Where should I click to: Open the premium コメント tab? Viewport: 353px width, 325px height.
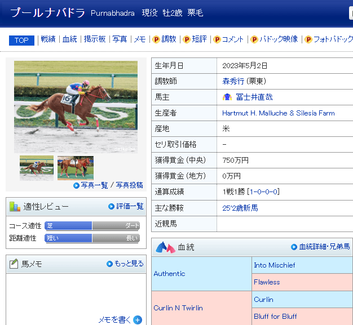pos(233,39)
